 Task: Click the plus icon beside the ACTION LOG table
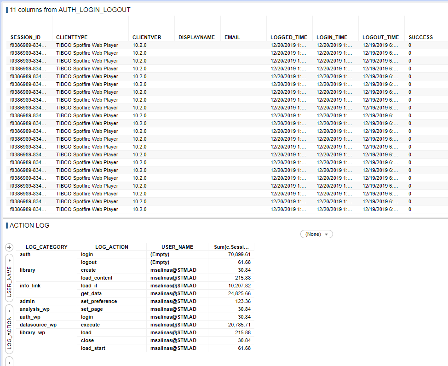coord(9,247)
